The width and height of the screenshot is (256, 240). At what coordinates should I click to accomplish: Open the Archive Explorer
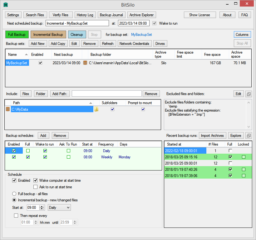141,15
